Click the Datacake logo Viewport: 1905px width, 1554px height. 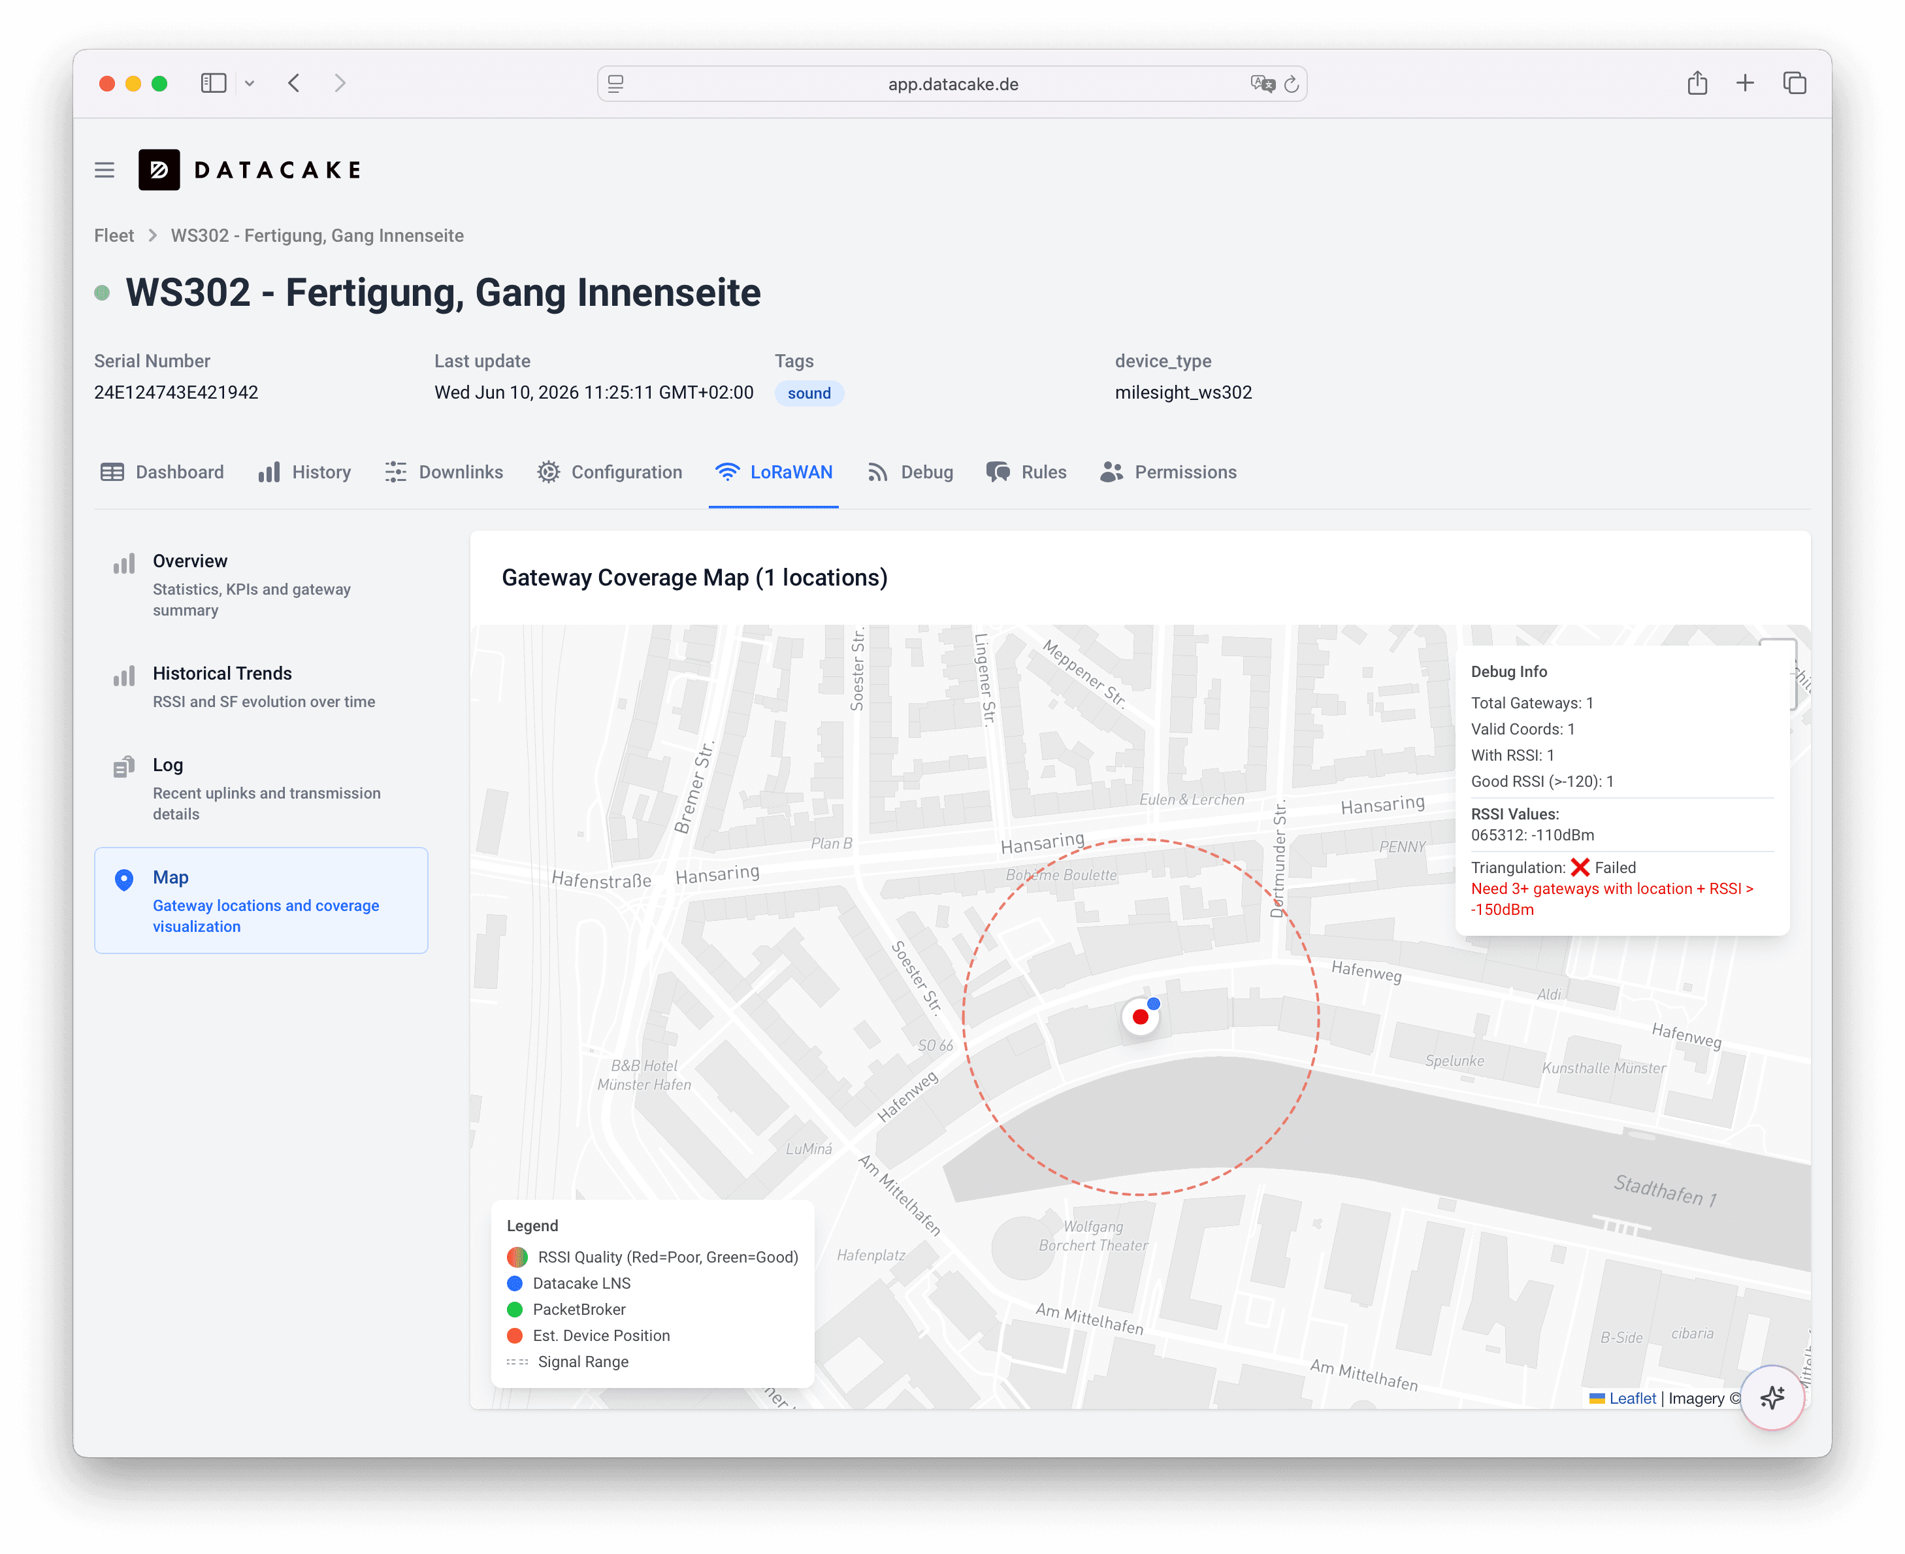click(x=250, y=170)
